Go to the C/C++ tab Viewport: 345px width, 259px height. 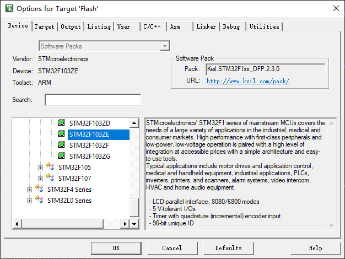153,26
